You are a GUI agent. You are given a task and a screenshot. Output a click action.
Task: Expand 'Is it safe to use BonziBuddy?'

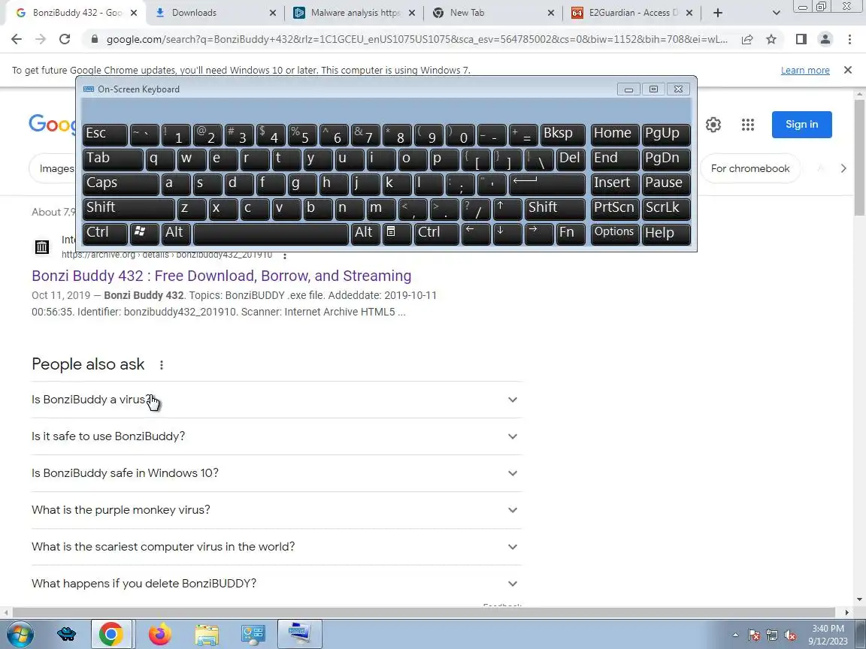[276, 436]
